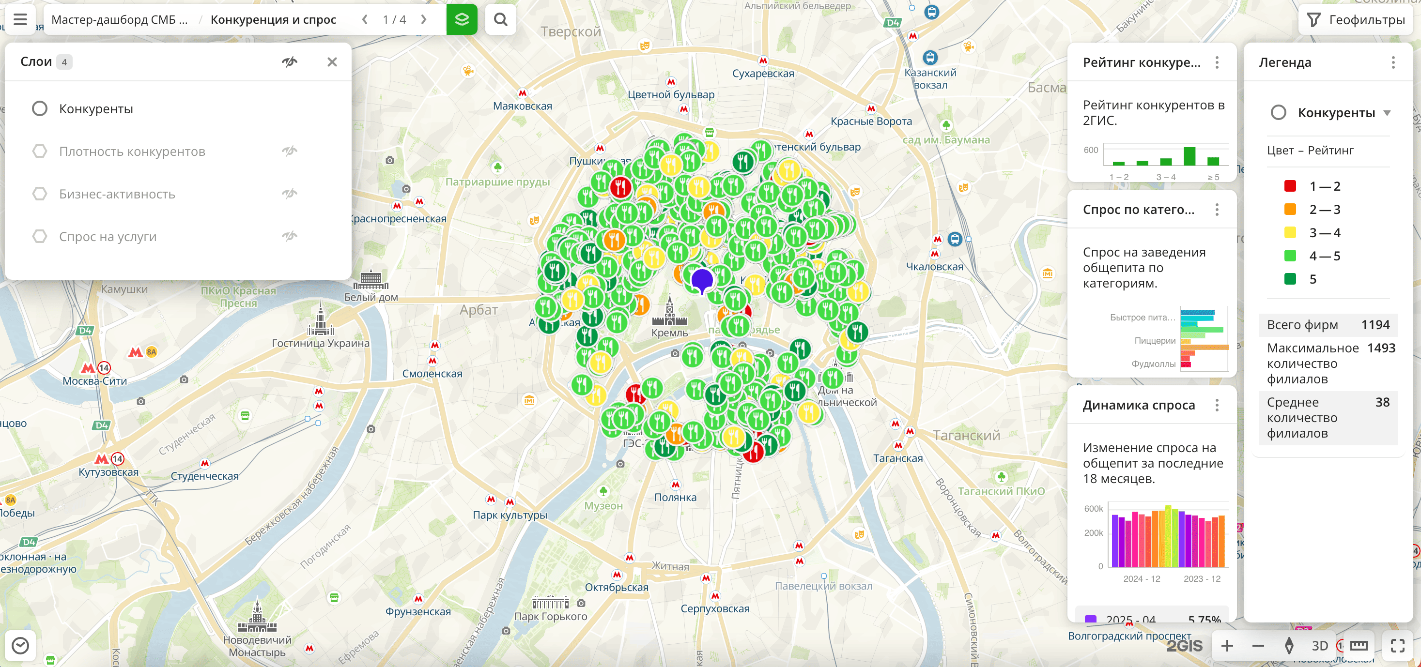Expand Конкуренты dropdown in legend
1421x667 pixels.
tap(1387, 113)
